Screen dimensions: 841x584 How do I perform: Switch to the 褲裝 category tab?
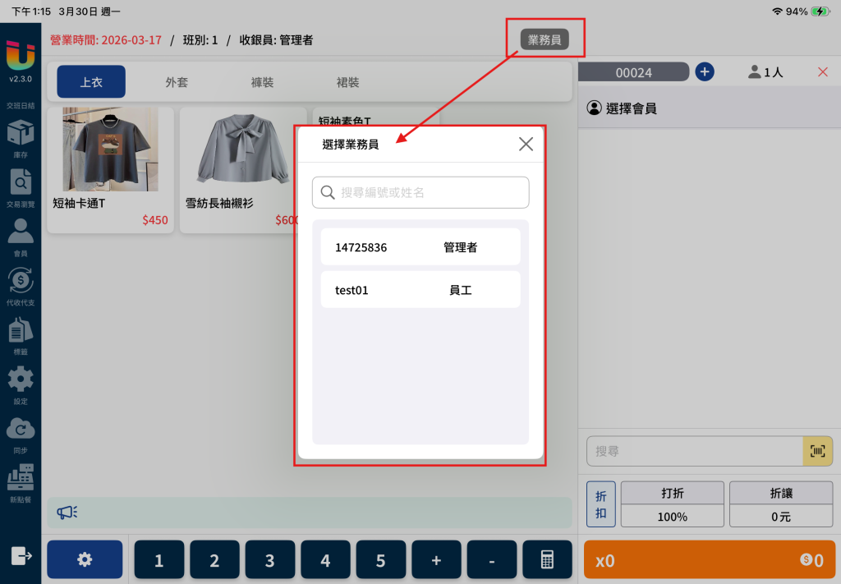[262, 82]
